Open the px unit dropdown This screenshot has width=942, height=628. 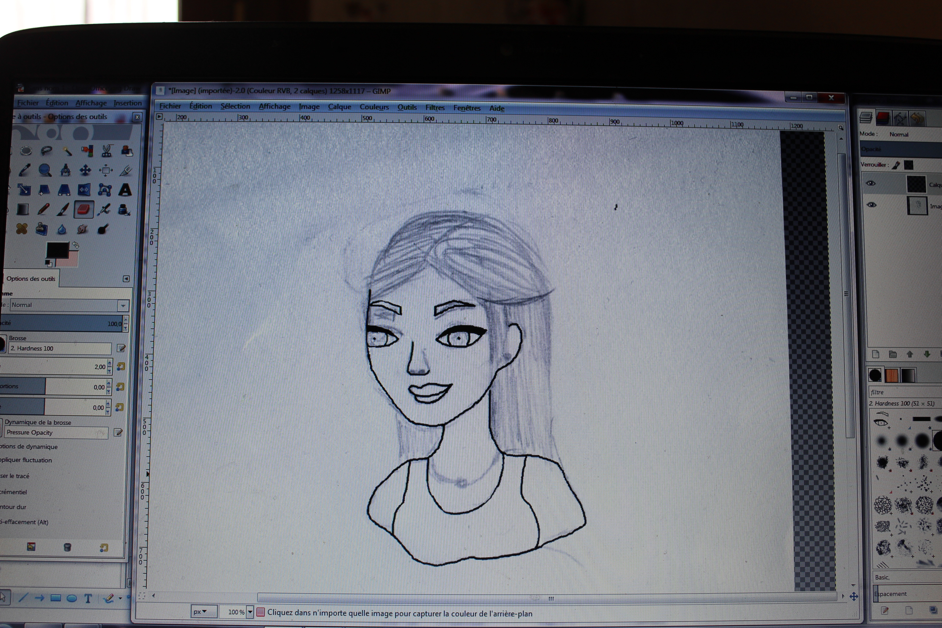coord(200,612)
